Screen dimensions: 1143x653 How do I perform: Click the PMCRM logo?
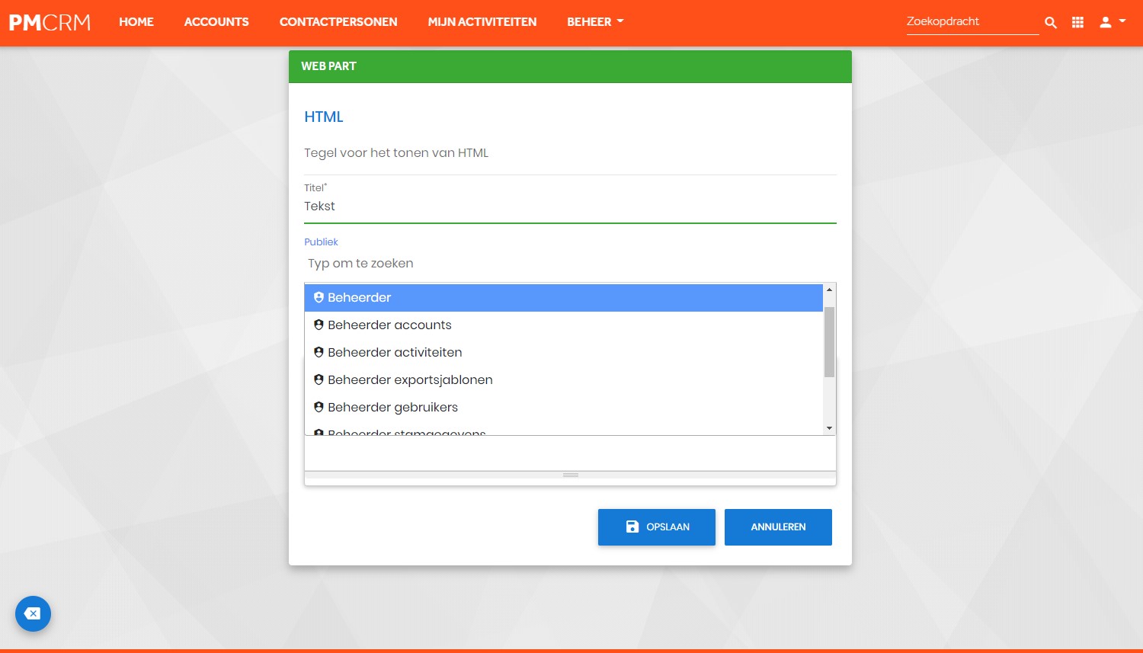[50, 23]
